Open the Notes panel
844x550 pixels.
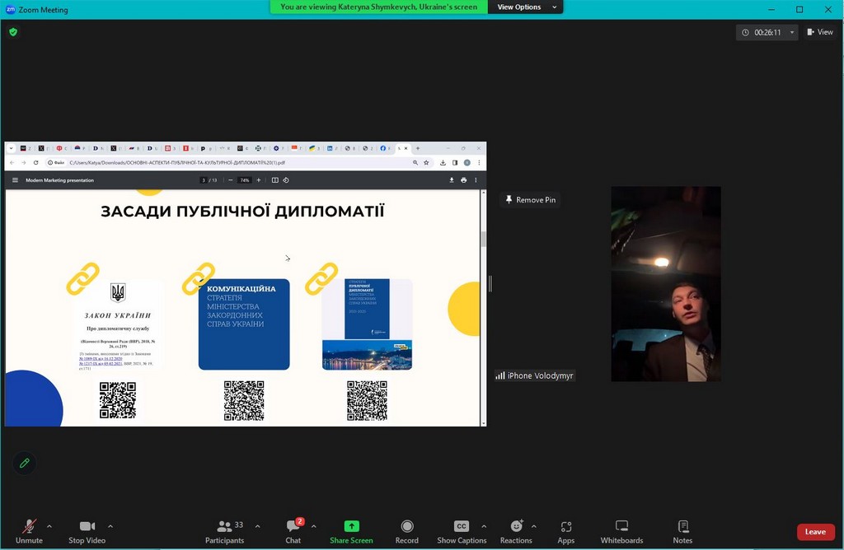[682, 531]
